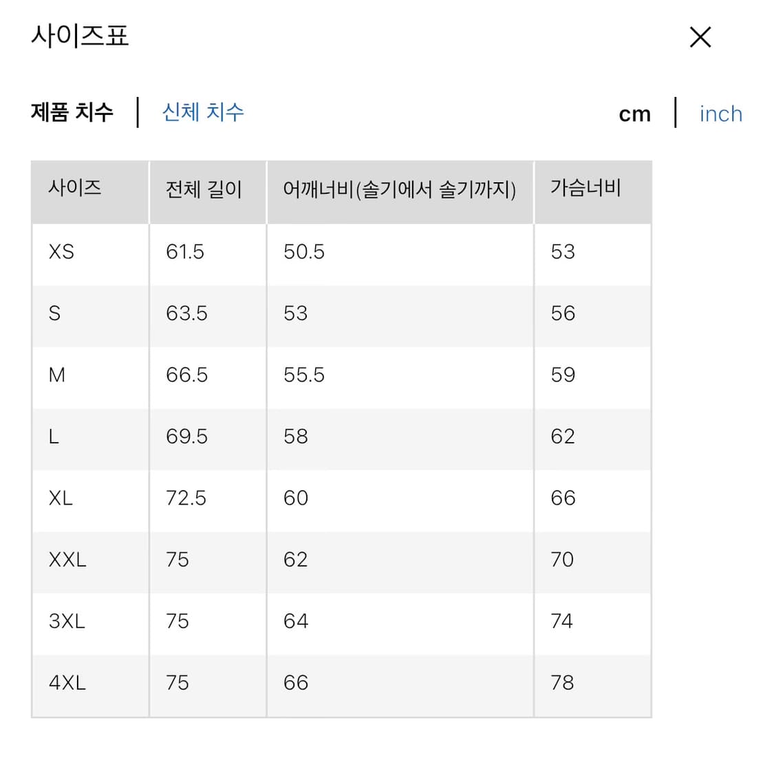Click the XL total length value 72.5
The image size is (774, 768).
click(185, 498)
